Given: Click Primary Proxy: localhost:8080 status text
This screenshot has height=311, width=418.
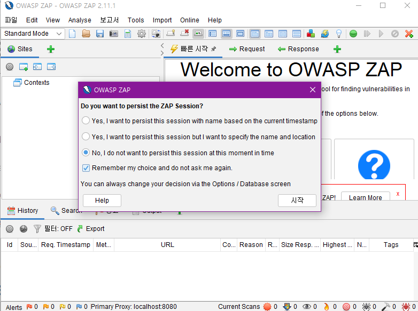Looking at the screenshot, I should pos(134,307).
